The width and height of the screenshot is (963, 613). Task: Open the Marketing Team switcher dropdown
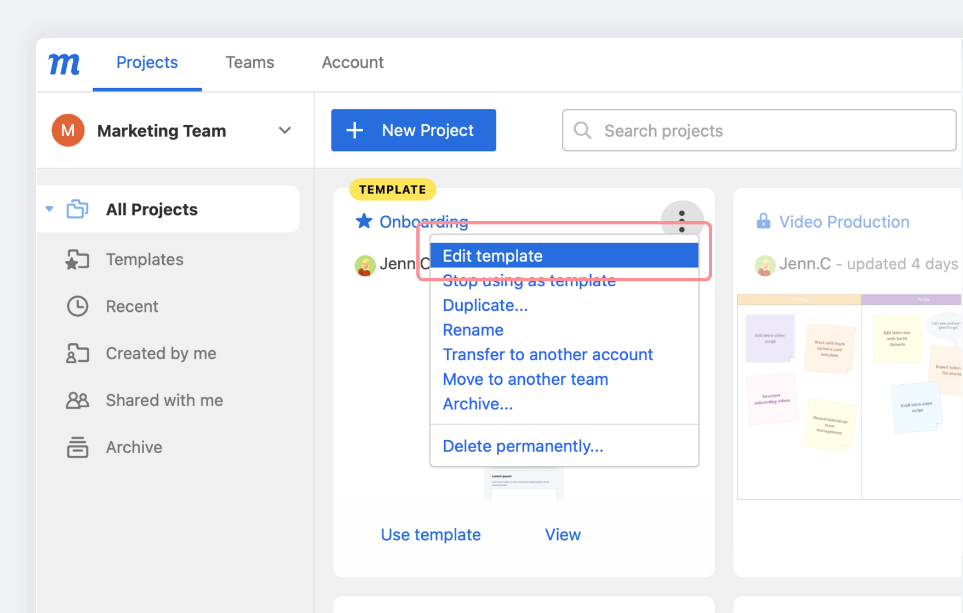coord(161,130)
